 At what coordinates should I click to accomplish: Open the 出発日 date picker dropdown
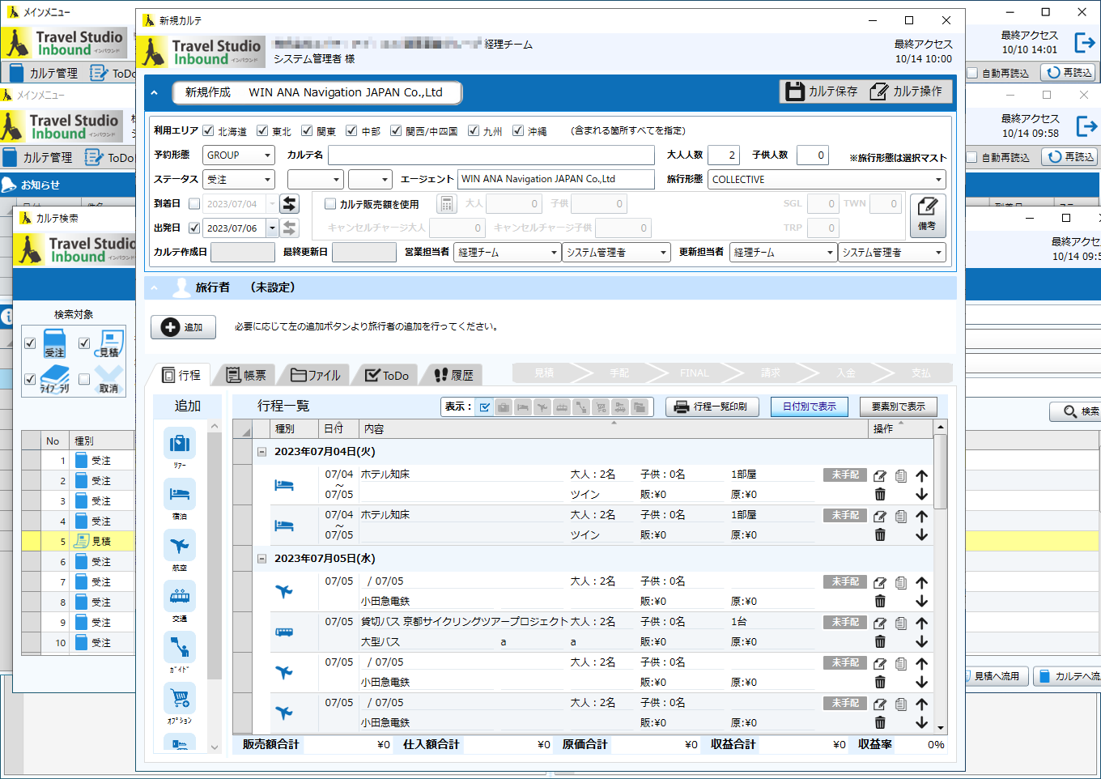coord(273,228)
